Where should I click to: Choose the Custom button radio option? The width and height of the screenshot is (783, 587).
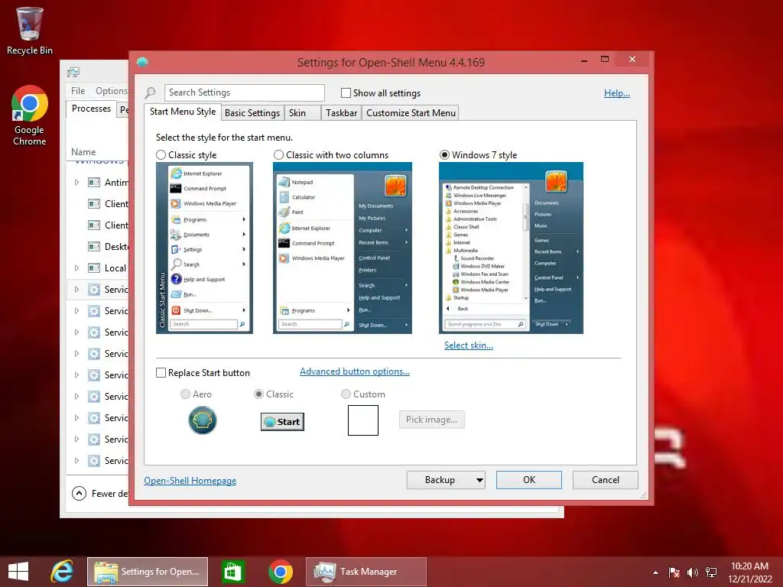346,394
